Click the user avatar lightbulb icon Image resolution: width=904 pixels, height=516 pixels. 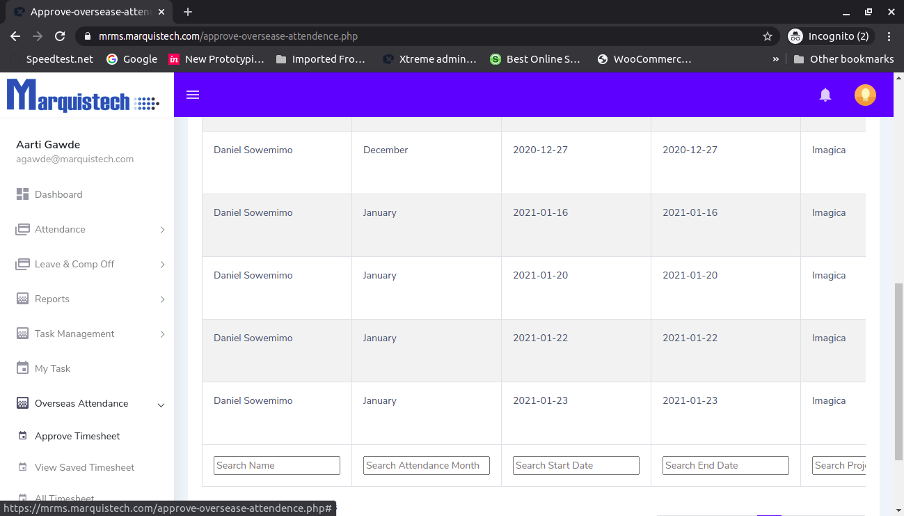pyautogui.click(x=864, y=95)
